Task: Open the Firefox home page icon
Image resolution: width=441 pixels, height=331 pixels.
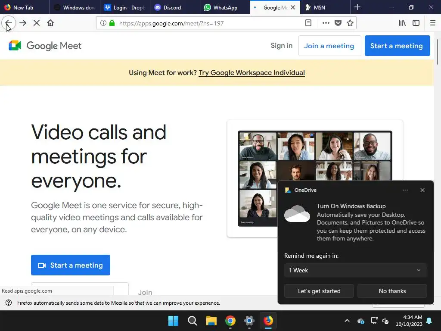Action: pos(50,23)
